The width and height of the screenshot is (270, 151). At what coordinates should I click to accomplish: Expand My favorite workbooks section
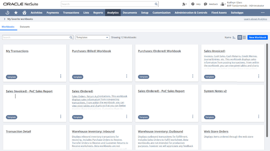coord(5,19)
